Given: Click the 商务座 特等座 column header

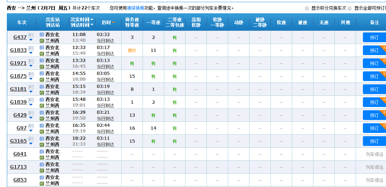Looking at the screenshot, I should [x=132, y=22].
